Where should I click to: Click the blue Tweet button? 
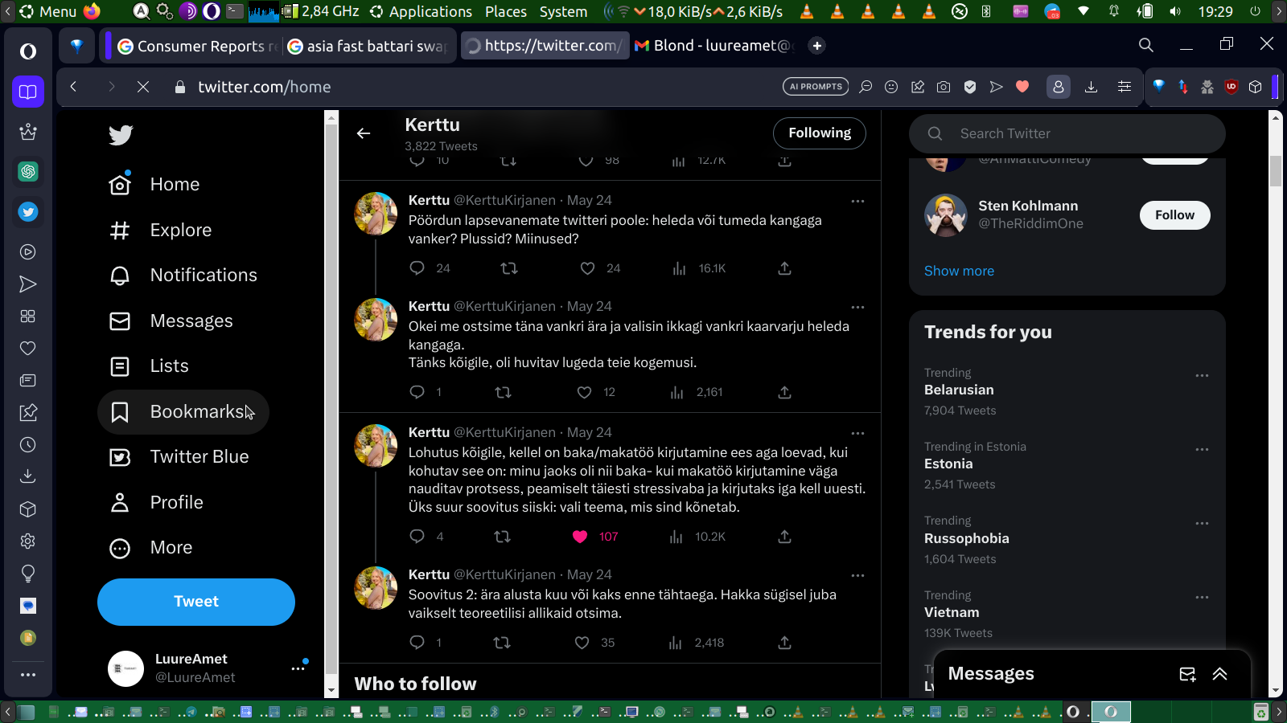pyautogui.click(x=196, y=602)
